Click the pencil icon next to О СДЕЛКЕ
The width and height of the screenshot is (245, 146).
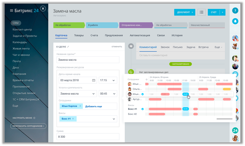point(68,47)
